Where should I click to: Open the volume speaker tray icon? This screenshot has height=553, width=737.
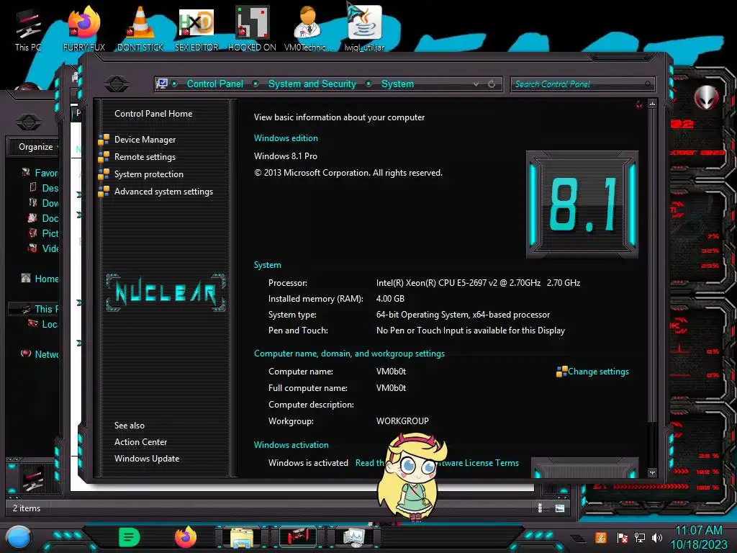(657, 537)
